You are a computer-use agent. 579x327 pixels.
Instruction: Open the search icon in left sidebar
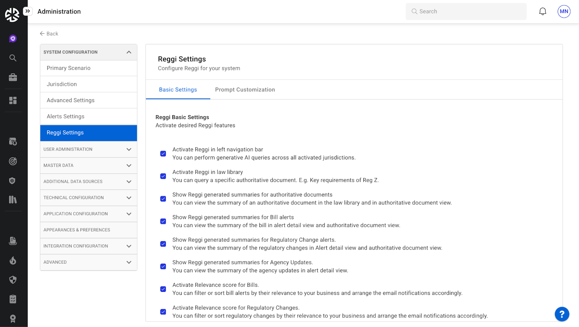[13, 58]
